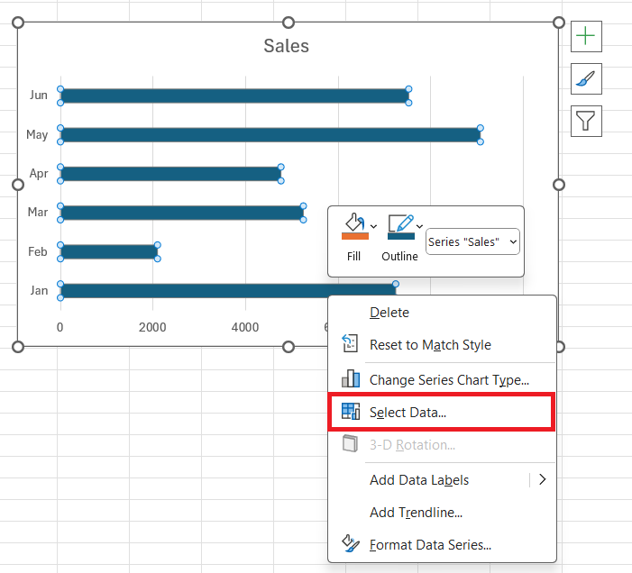Click the chart's bottom-left corner handle
Image resolution: width=632 pixels, height=573 pixels.
(18, 347)
